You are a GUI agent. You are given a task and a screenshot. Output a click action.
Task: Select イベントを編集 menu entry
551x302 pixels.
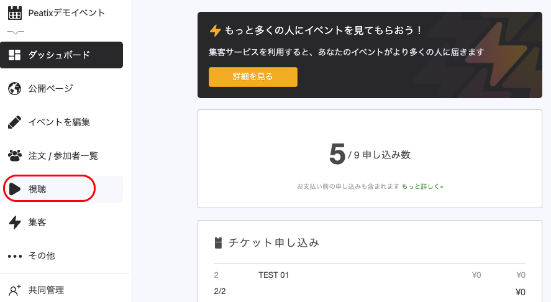coord(61,122)
